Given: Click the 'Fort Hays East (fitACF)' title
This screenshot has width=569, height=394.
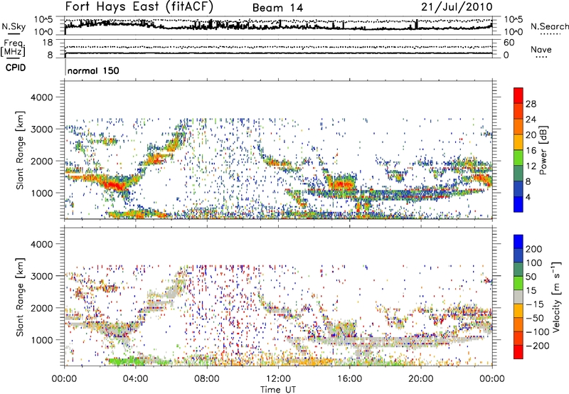Looking at the screenshot, I should coord(139,6).
